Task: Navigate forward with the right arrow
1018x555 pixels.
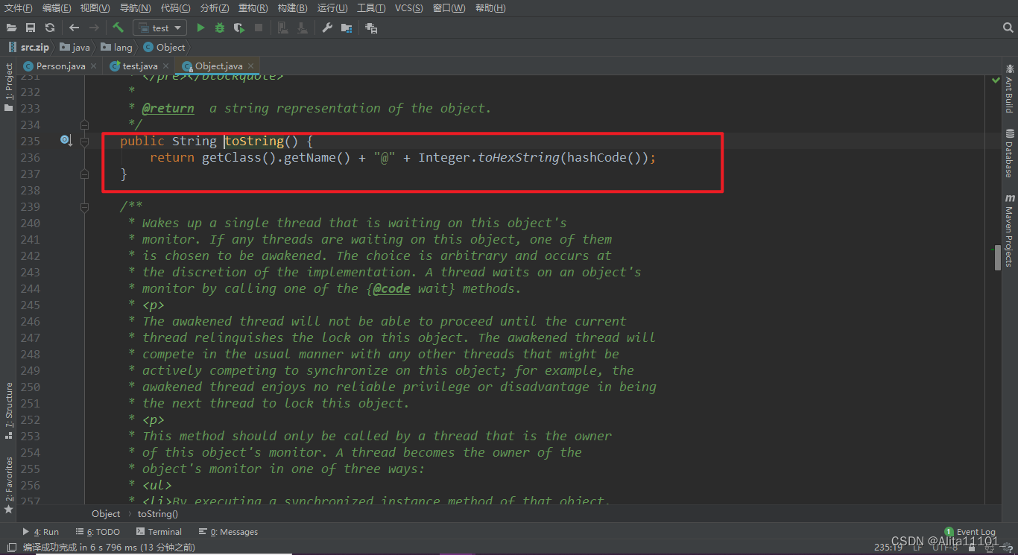Action: point(94,28)
